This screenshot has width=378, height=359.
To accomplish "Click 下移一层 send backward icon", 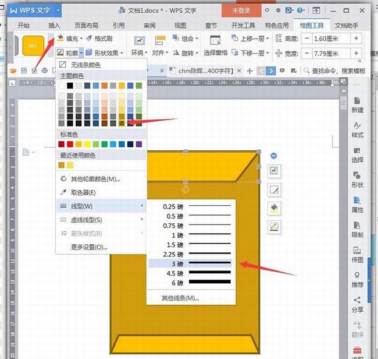I will [234, 52].
